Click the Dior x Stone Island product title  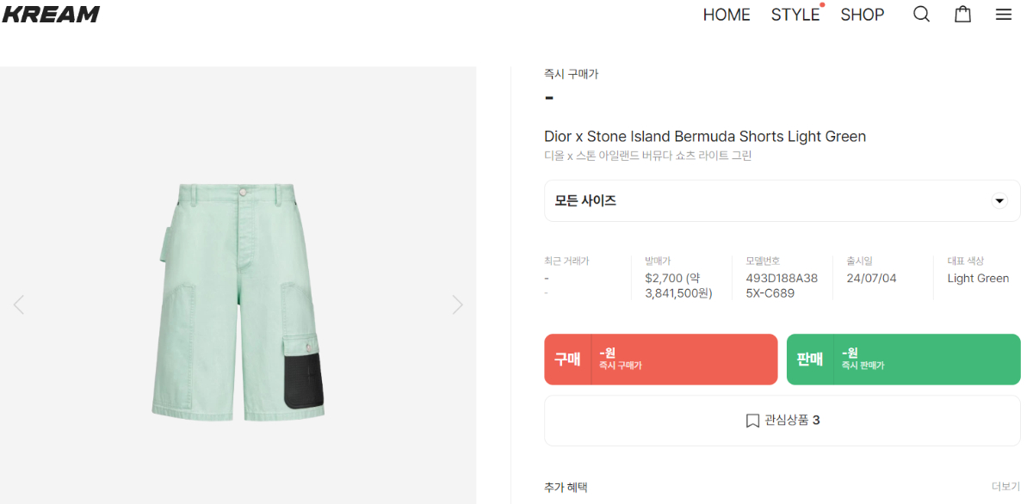pos(705,137)
